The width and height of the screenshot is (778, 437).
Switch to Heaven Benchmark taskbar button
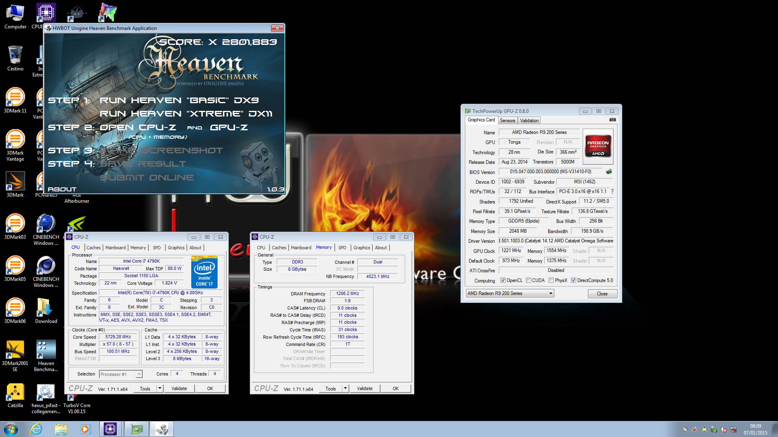tap(162, 429)
